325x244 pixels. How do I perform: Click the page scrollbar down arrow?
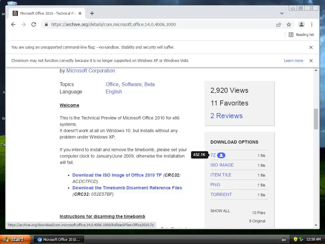pyautogui.click(x=316, y=225)
